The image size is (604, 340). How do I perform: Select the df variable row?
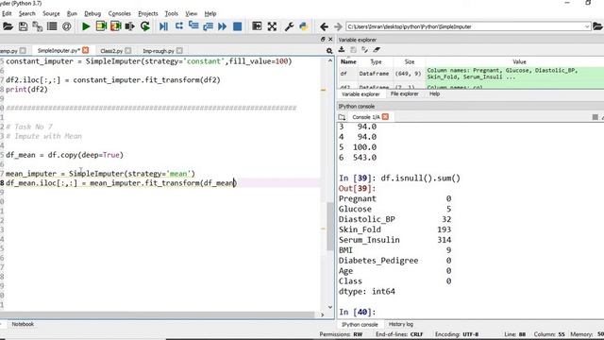tap(471, 74)
